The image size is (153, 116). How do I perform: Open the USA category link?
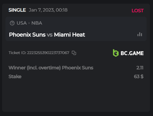point(22,23)
